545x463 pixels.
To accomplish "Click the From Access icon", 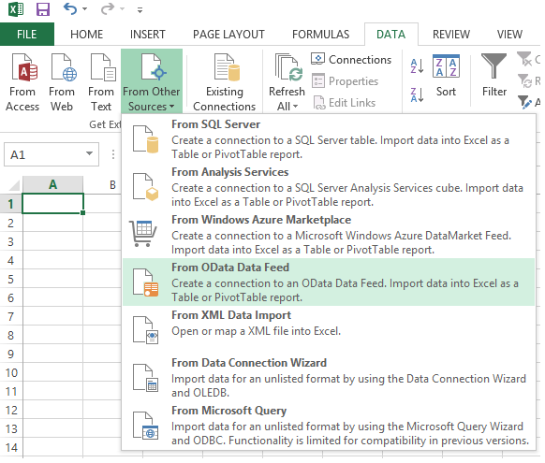I will point(24,67).
